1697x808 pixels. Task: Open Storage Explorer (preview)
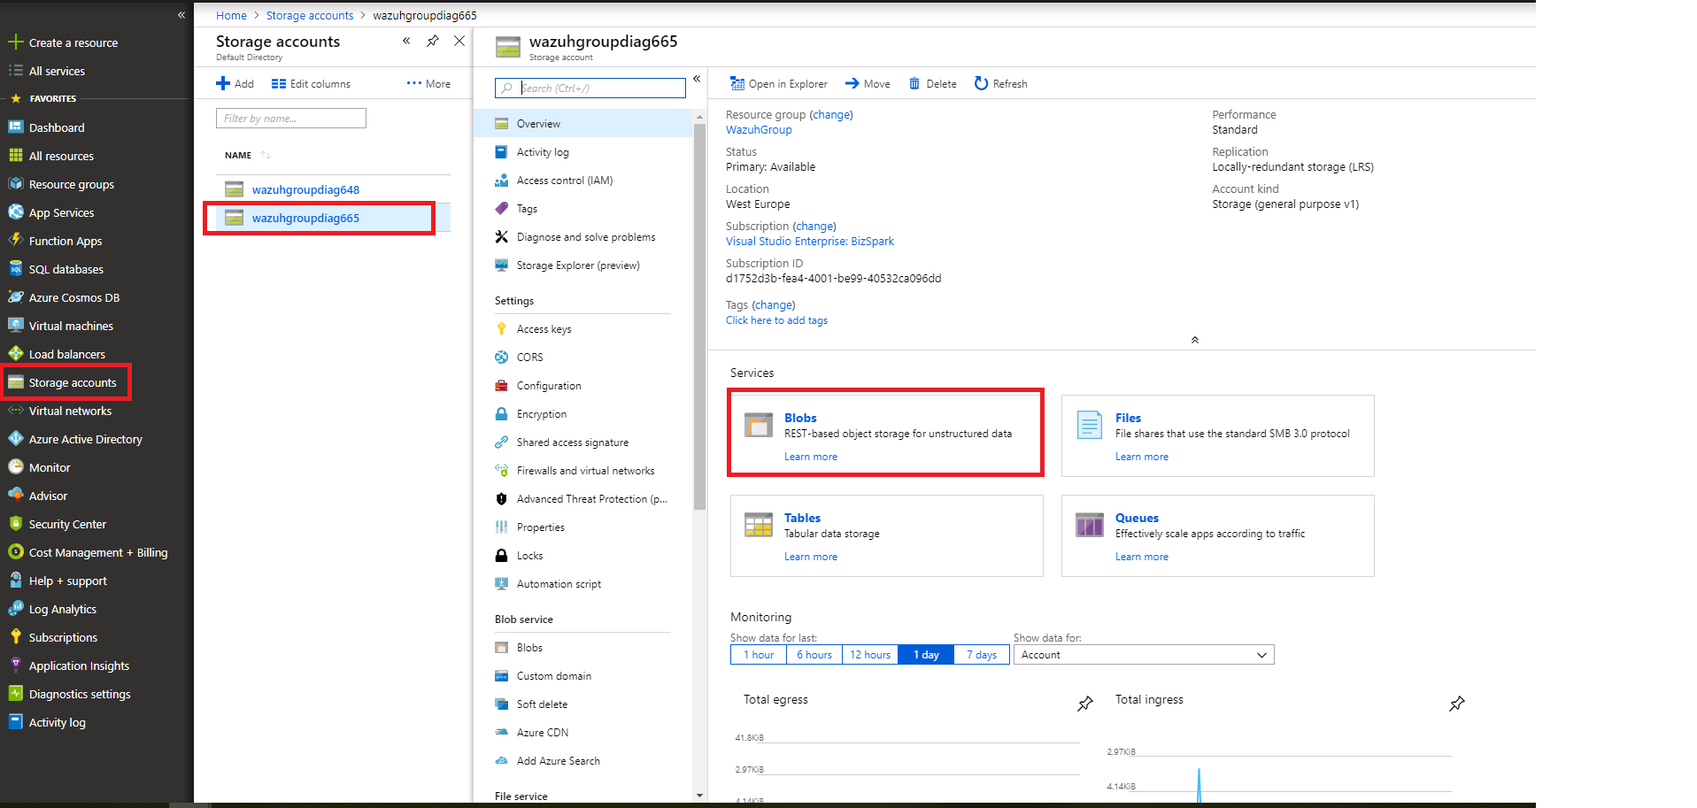pos(582,265)
